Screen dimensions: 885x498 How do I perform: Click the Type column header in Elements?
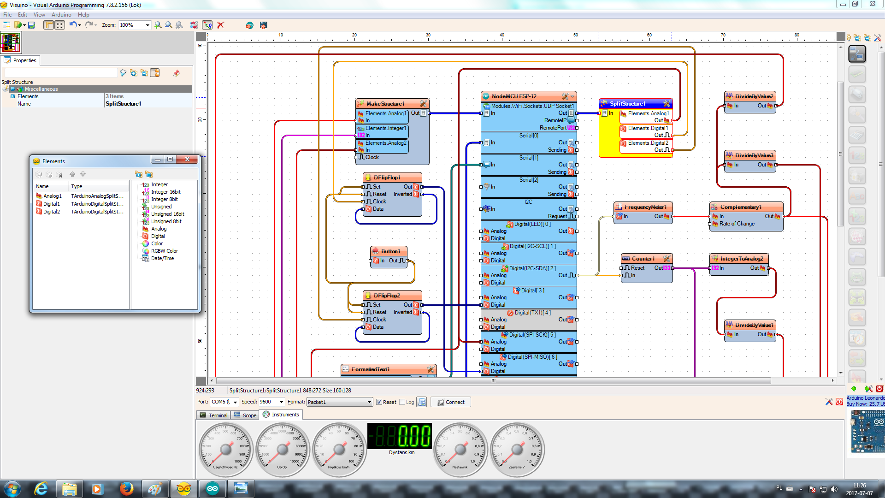pyautogui.click(x=99, y=186)
